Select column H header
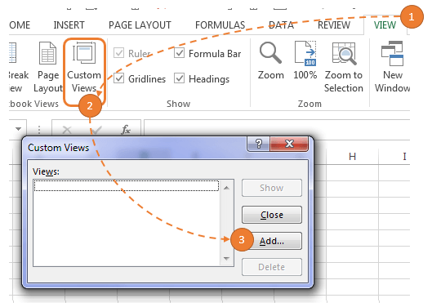The width and height of the screenshot is (432, 307). [x=352, y=157]
